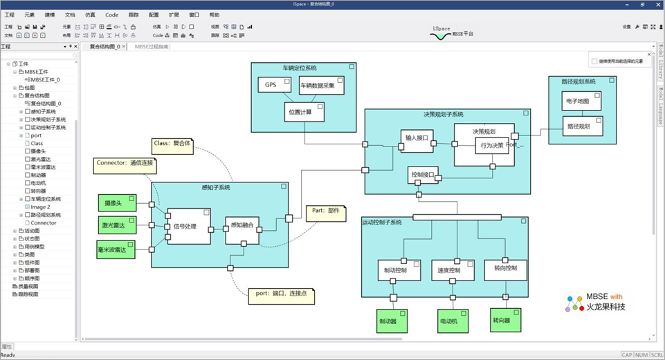
Task: Collapse the 复合结构图 folder node
Action: click(15, 95)
